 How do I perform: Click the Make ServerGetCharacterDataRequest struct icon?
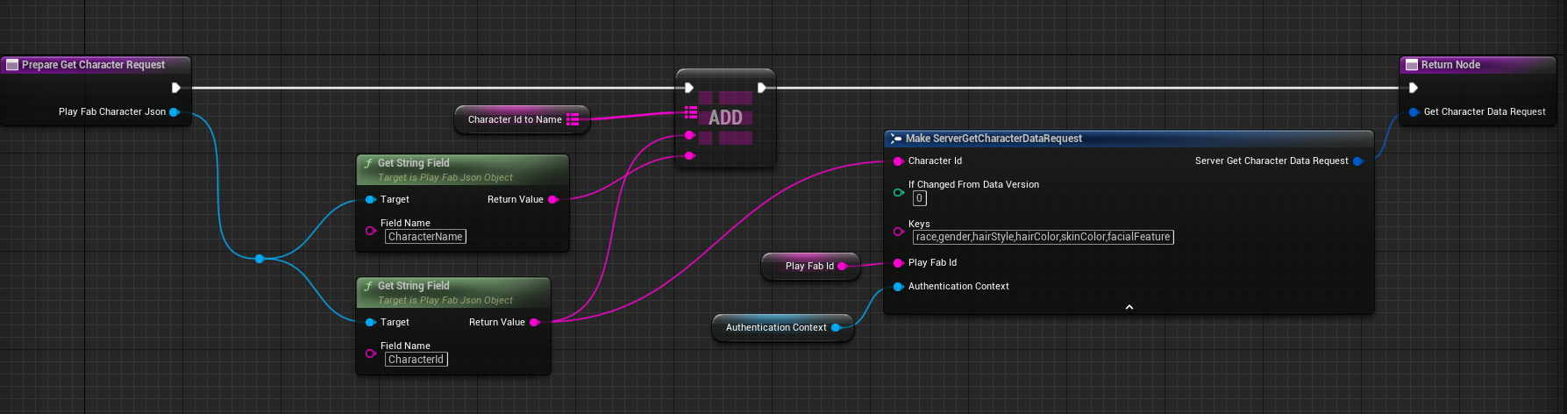click(x=895, y=139)
